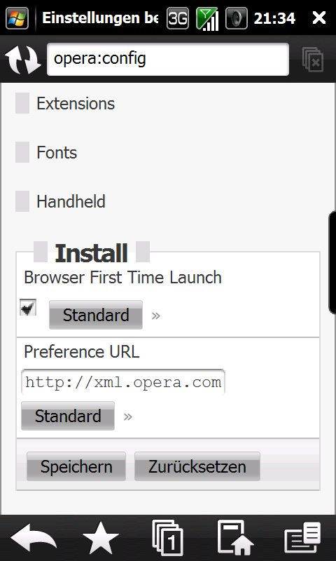The width and height of the screenshot is (336, 561).
Task: Click the opera:config address field
Action: coord(168,60)
